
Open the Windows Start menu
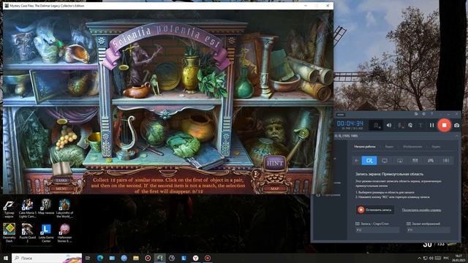[5, 258]
